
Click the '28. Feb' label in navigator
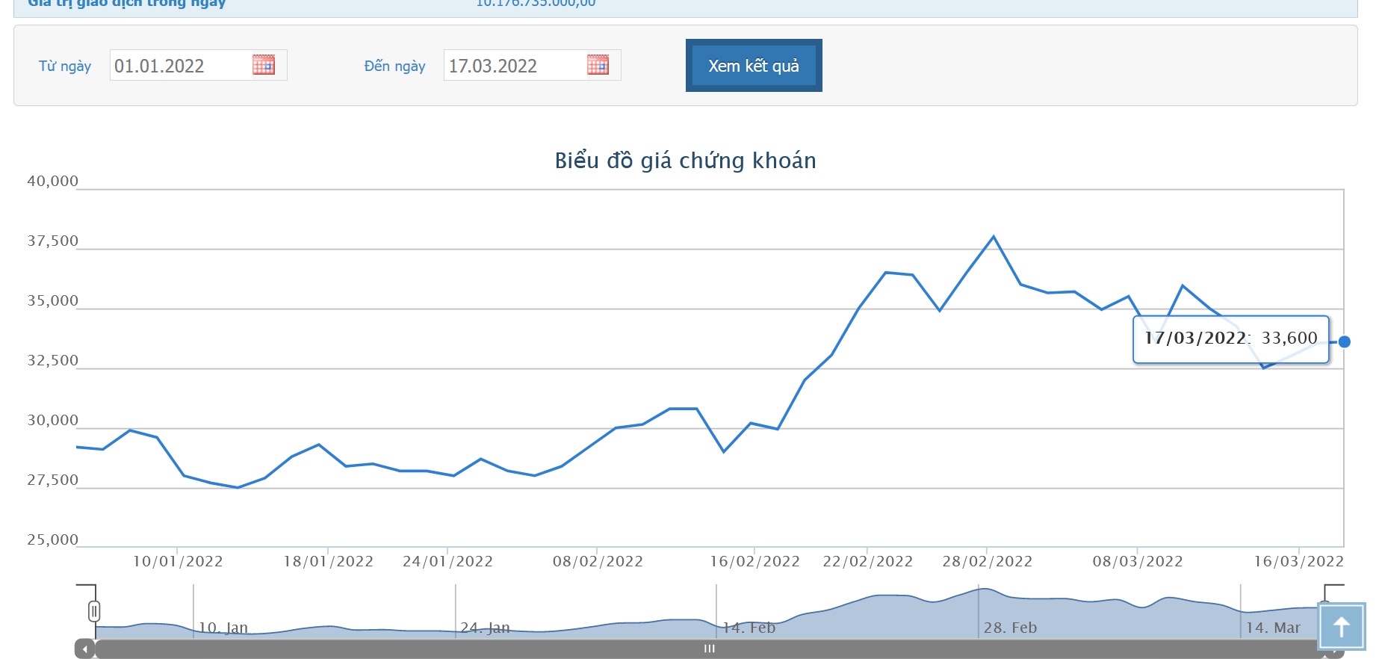coord(1010,628)
